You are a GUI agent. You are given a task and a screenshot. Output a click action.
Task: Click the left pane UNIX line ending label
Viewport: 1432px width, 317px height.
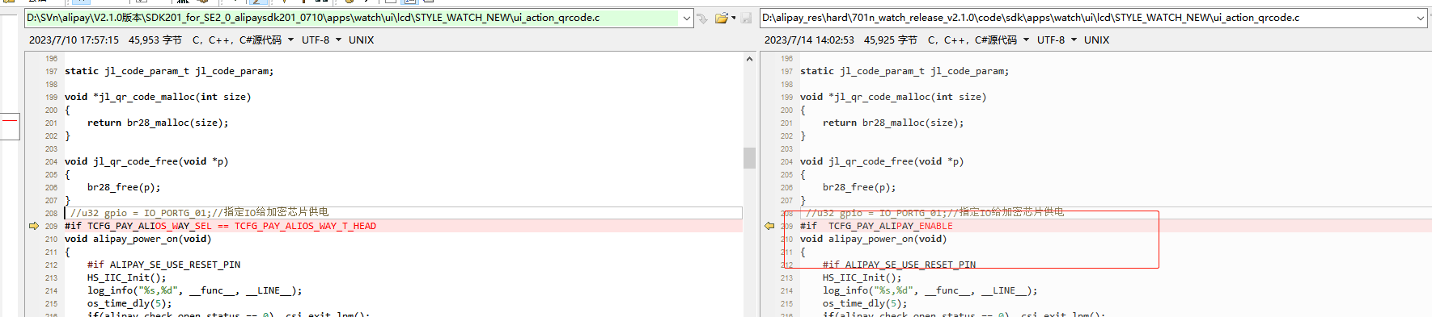(361, 40)
